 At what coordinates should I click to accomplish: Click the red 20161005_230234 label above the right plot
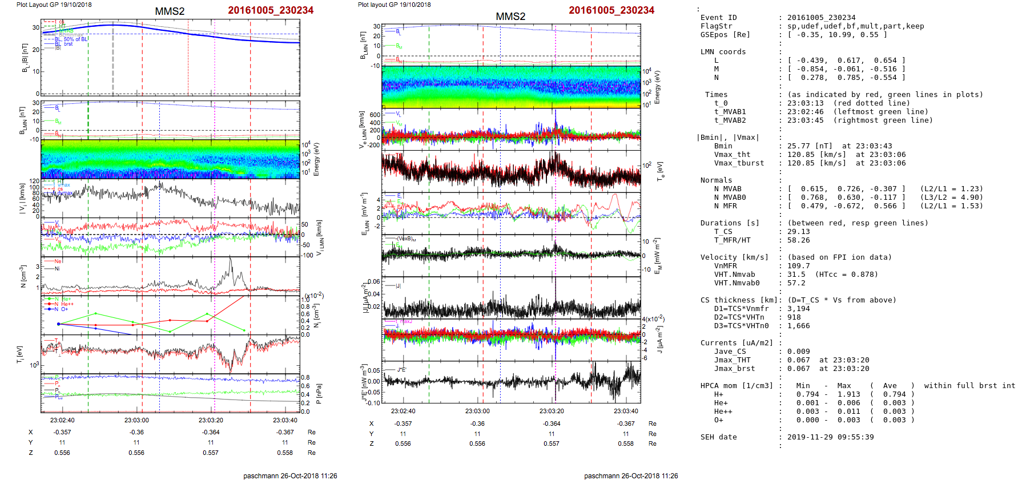(611, 10)
